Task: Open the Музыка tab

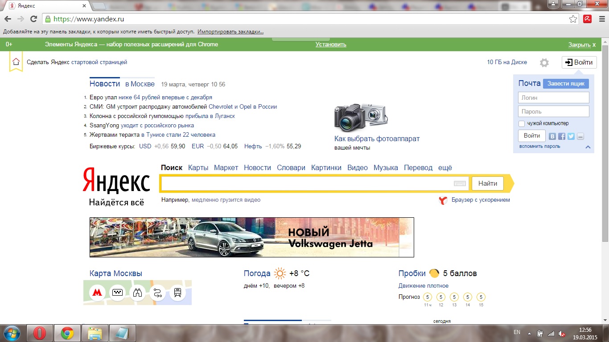Action: pos(386,168)
